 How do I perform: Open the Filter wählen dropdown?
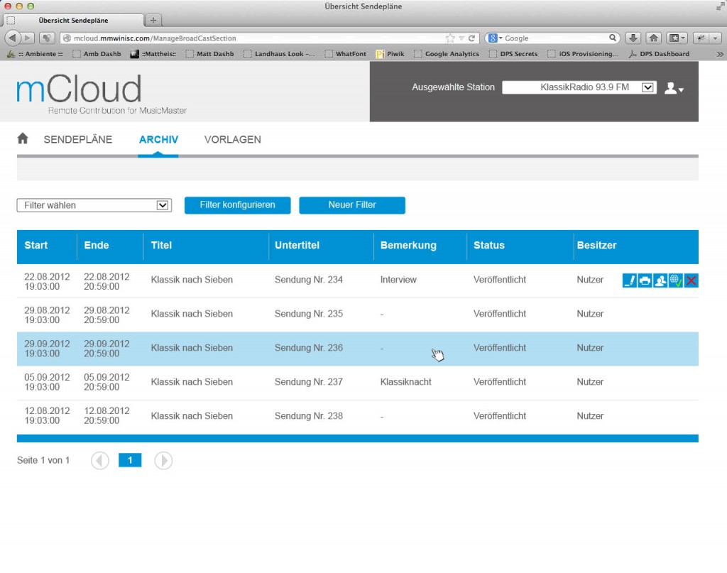[94, 205]
